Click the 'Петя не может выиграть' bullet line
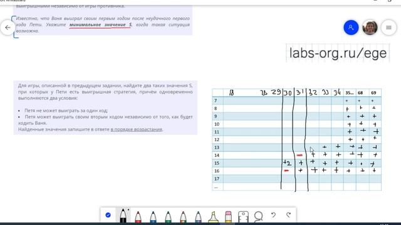The height and width of the screenshot is (225, 401). click(x=66, y=111)
